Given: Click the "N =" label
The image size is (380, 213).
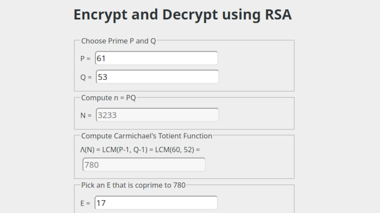Looking at the screenshot, I should coord(86,115).
